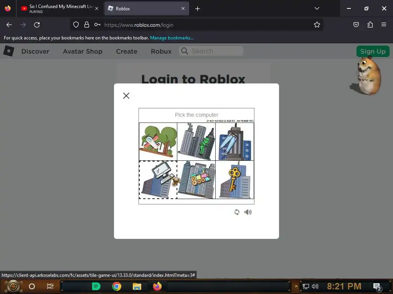This screenshot has height=294, width=393.
Task: Play the audio challenge
Action: click(x=248, y=212)
